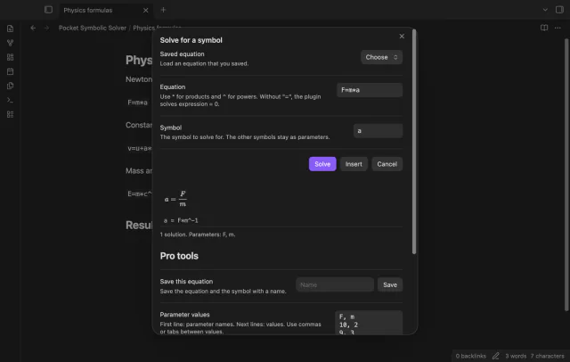Click the F=m*a line in the note
The image size is (570, 362).
coord(137,103)
